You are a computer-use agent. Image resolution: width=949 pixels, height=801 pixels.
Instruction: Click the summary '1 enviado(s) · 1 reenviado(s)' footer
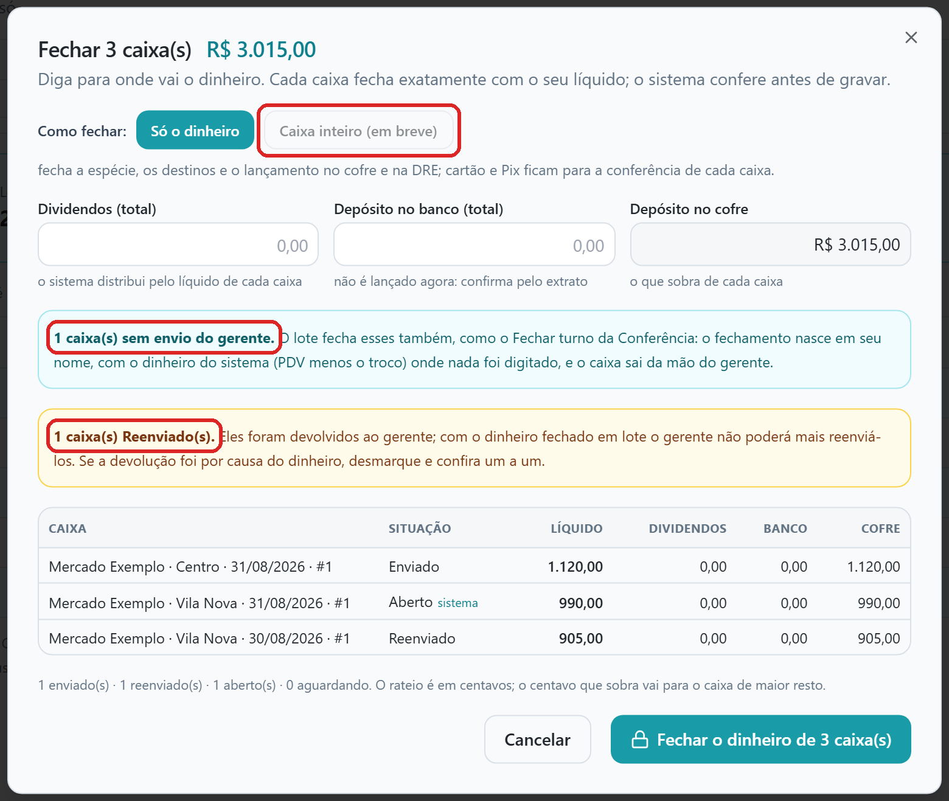pyautogui.click(x=120, y=685)
